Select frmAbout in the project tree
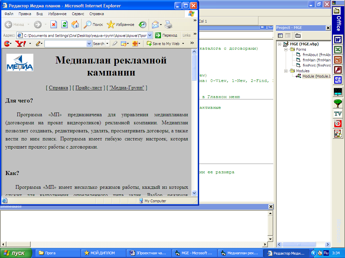The width and height of the screenshot is (345, 258). (x=313, y=55)
